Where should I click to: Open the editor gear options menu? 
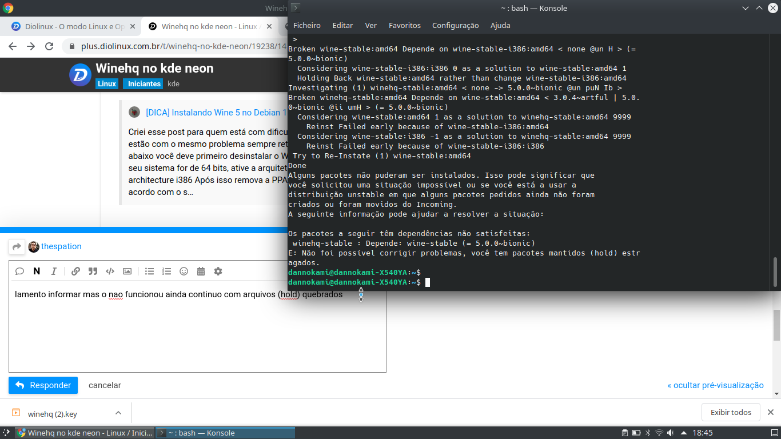point(218,272)
